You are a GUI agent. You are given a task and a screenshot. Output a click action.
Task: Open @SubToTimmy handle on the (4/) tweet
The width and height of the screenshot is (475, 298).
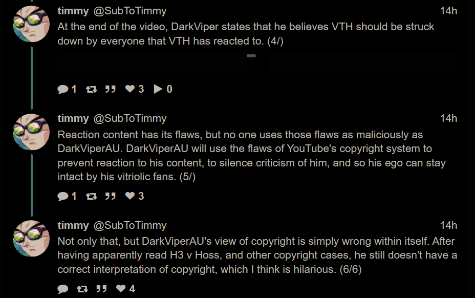click(x=129, y=11)
